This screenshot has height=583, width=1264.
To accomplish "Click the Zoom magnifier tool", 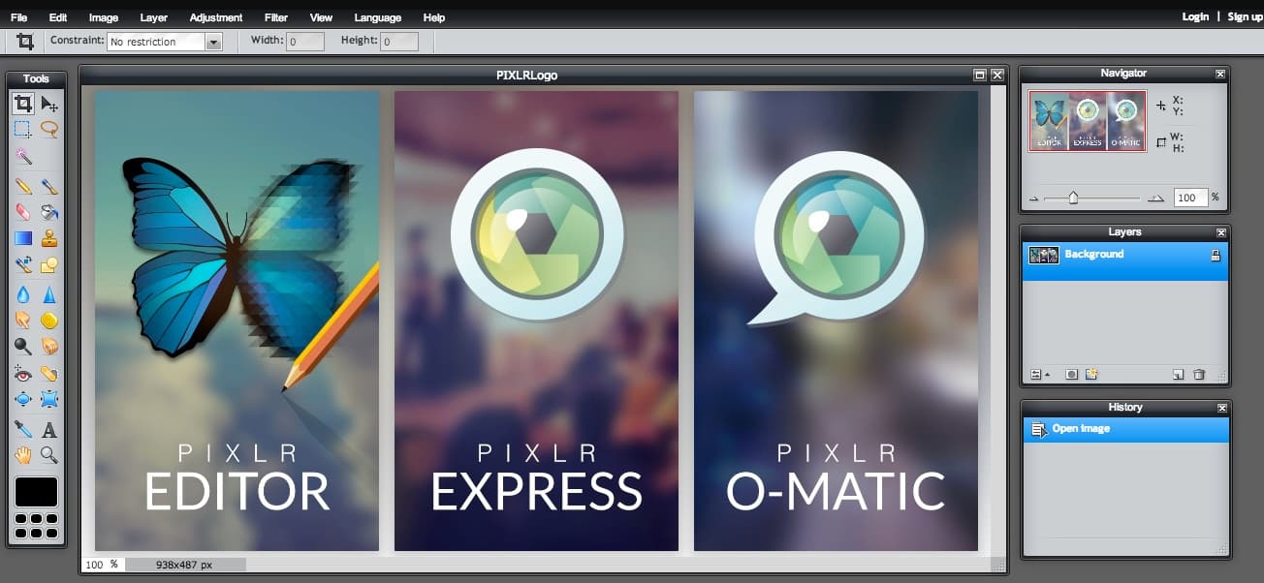I will 49,455.
